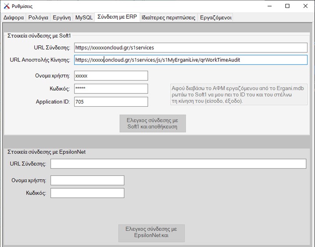Select the Εργάνη tab

click(x=61, y=18)
